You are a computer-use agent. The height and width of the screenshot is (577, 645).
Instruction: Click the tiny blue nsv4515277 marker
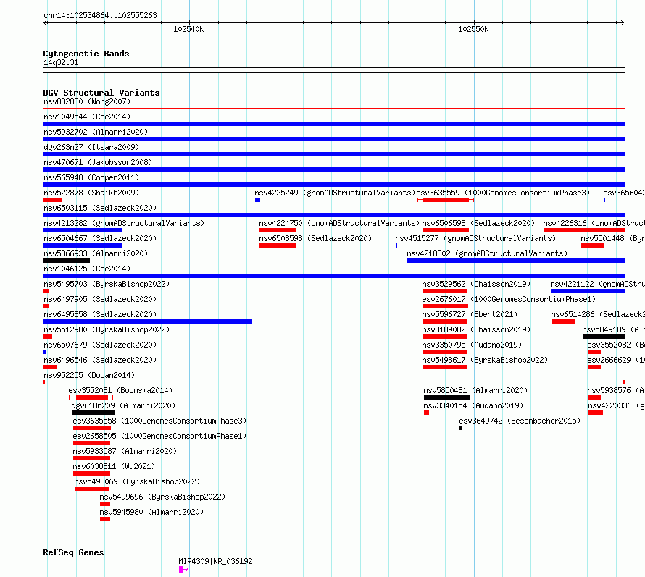point(396,245)
